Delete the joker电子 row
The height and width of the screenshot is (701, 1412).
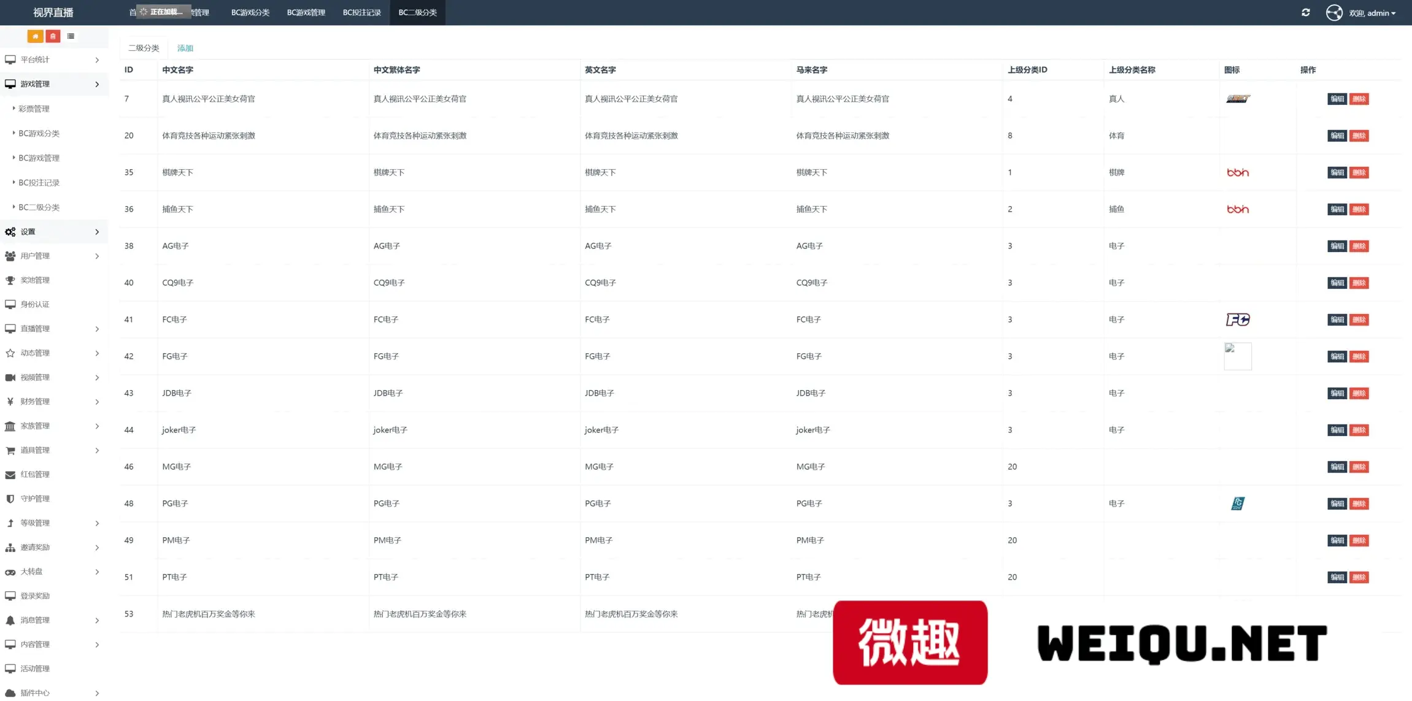[x=1359, y=430]
